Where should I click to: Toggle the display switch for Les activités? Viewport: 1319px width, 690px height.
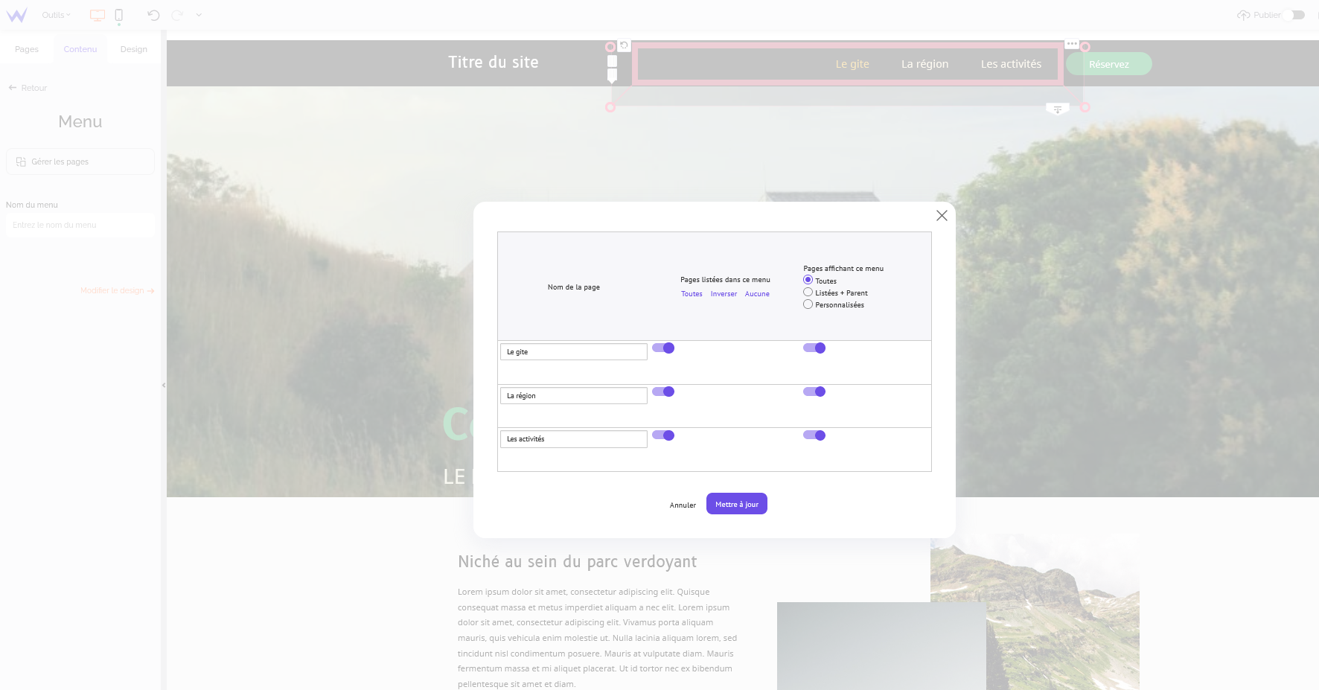(814, 435)
